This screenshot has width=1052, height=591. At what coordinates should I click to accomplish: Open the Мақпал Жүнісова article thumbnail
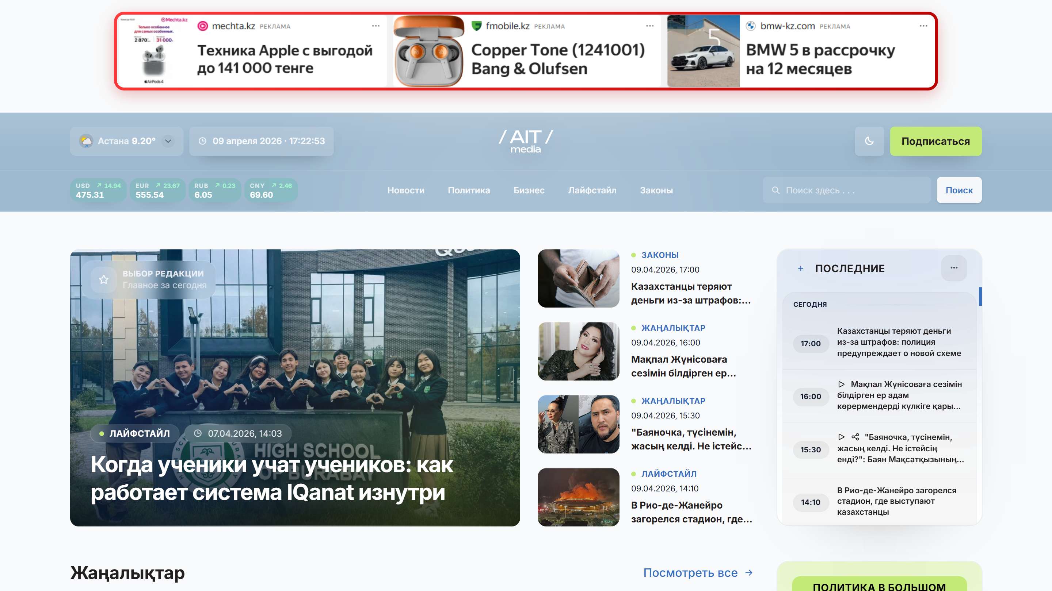click(578, 351)
